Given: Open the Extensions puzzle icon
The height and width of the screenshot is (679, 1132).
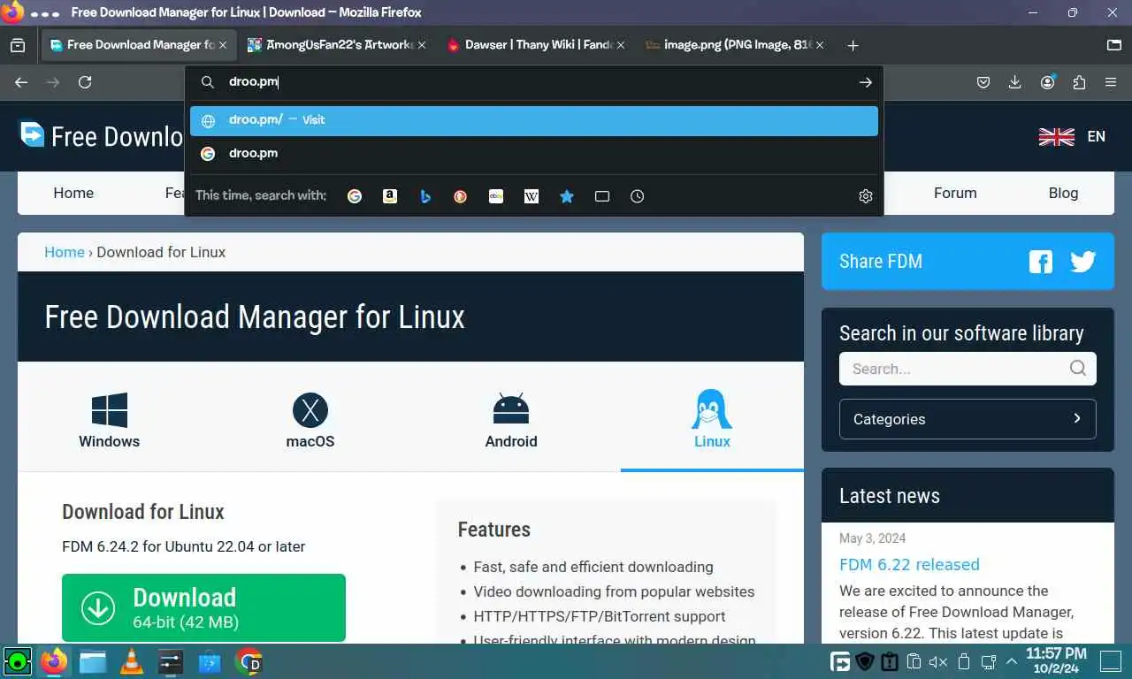Looking at the screenshot, I should [x=1079, y=82].
